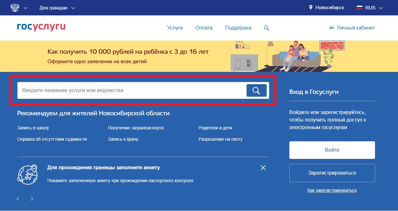Open the RUS language dropdown
Image resolution: width=398 pixels, height=211 pixels.
374,8
